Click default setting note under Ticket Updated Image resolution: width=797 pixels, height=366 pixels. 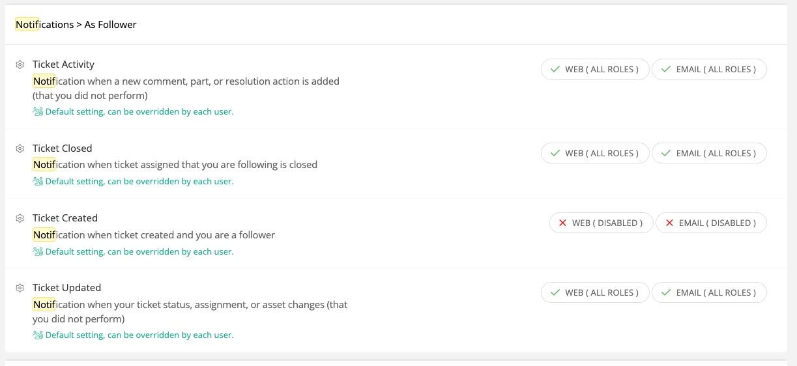pyautogui.click(x=139, y=335)
